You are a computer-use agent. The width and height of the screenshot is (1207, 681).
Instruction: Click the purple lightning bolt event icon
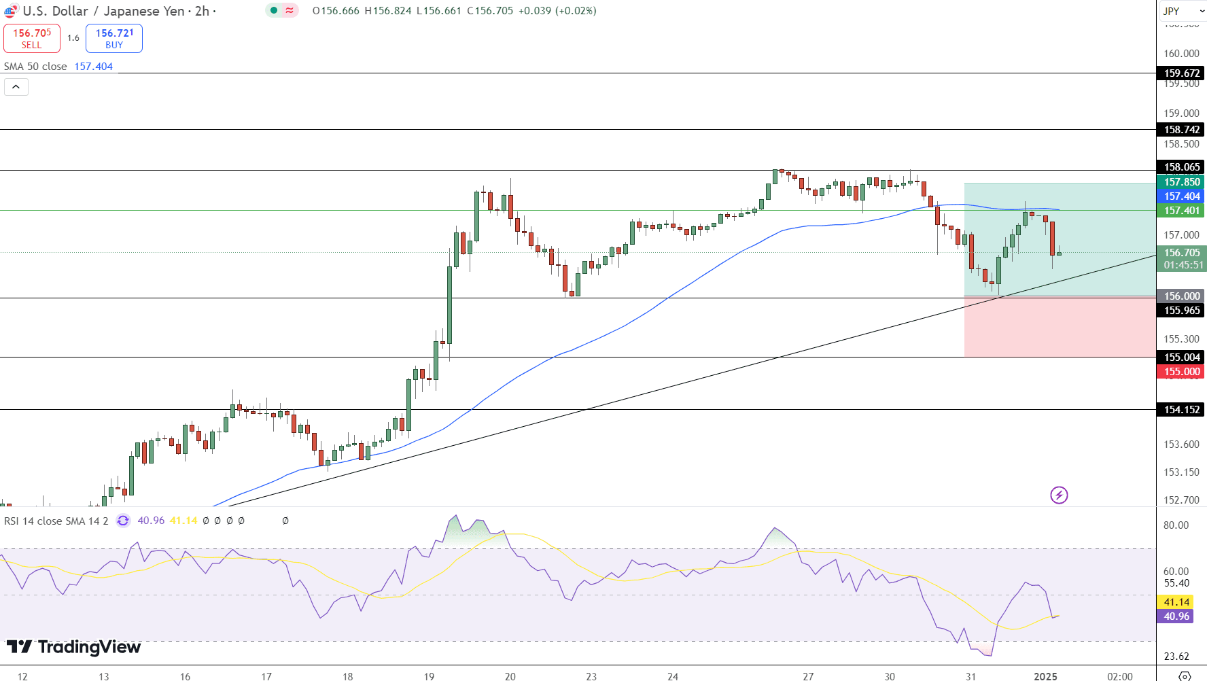[1059, 495]
